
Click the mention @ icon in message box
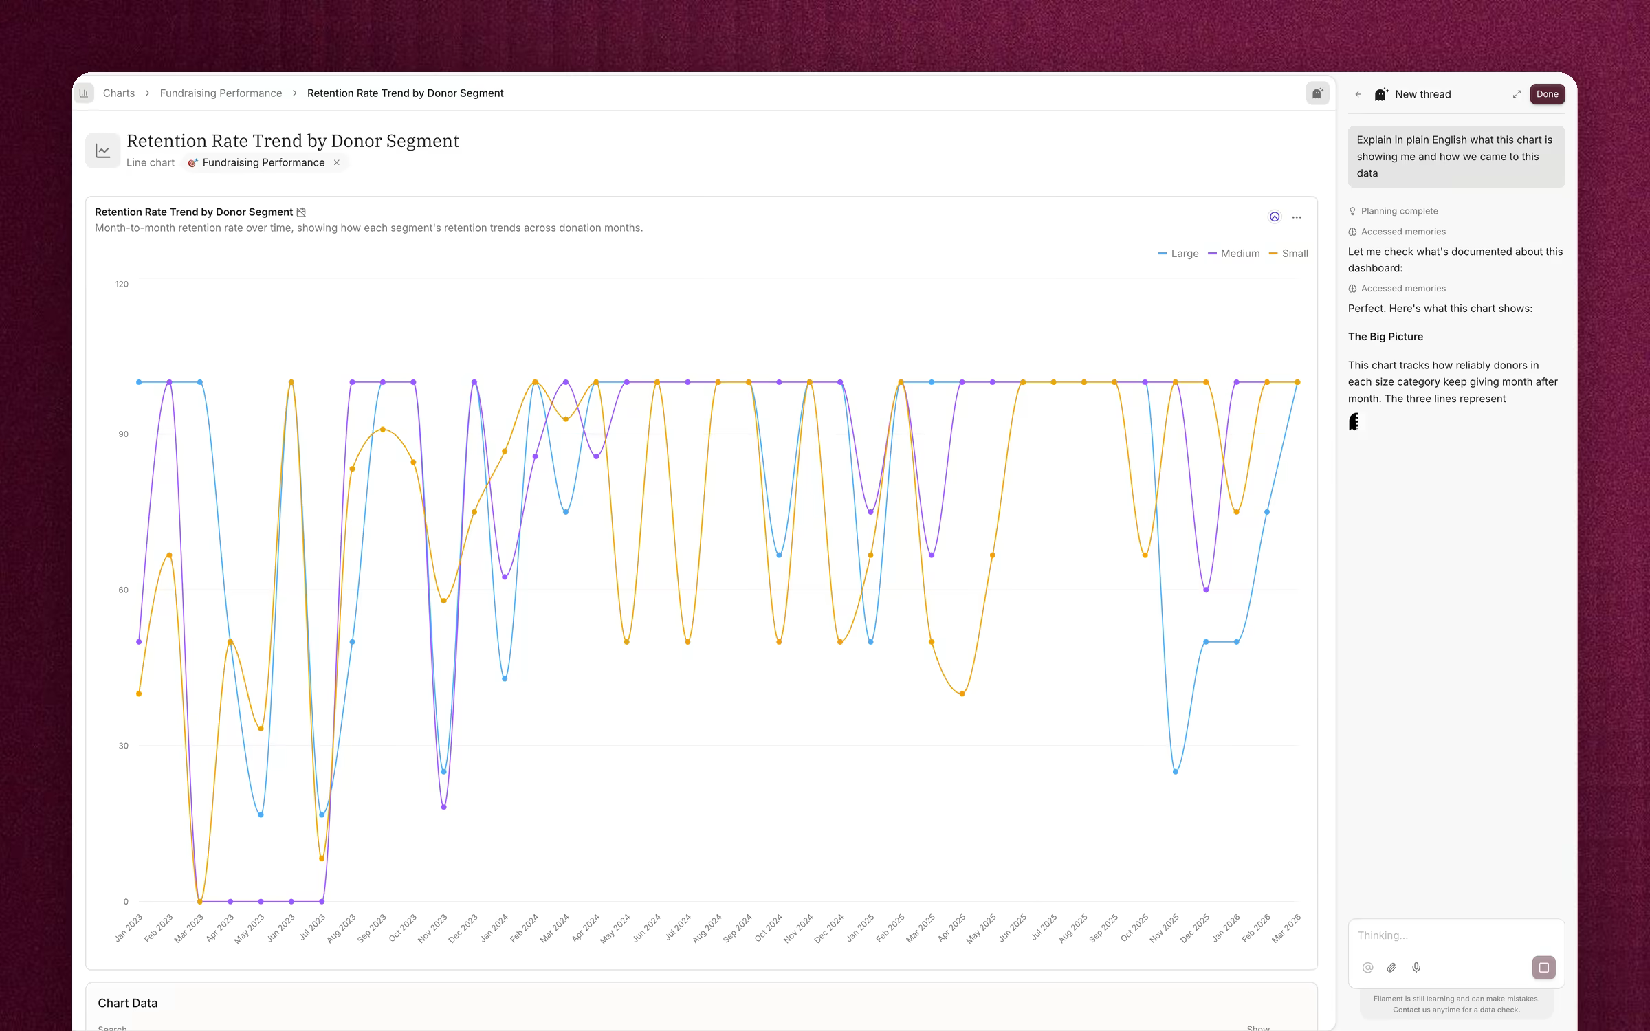[x=1367, y=968]
